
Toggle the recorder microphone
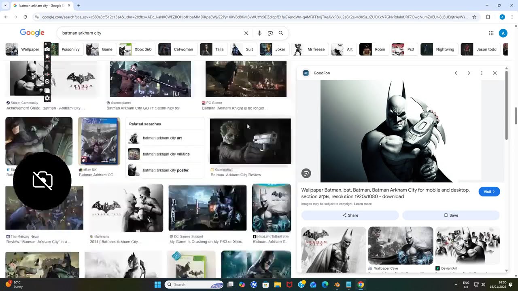(47, 67)
